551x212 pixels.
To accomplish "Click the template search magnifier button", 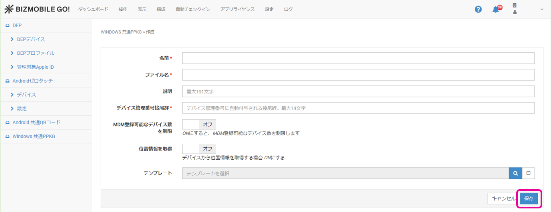I will (515, 173).
